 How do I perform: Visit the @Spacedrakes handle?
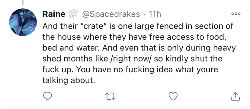tap(111, 14)
